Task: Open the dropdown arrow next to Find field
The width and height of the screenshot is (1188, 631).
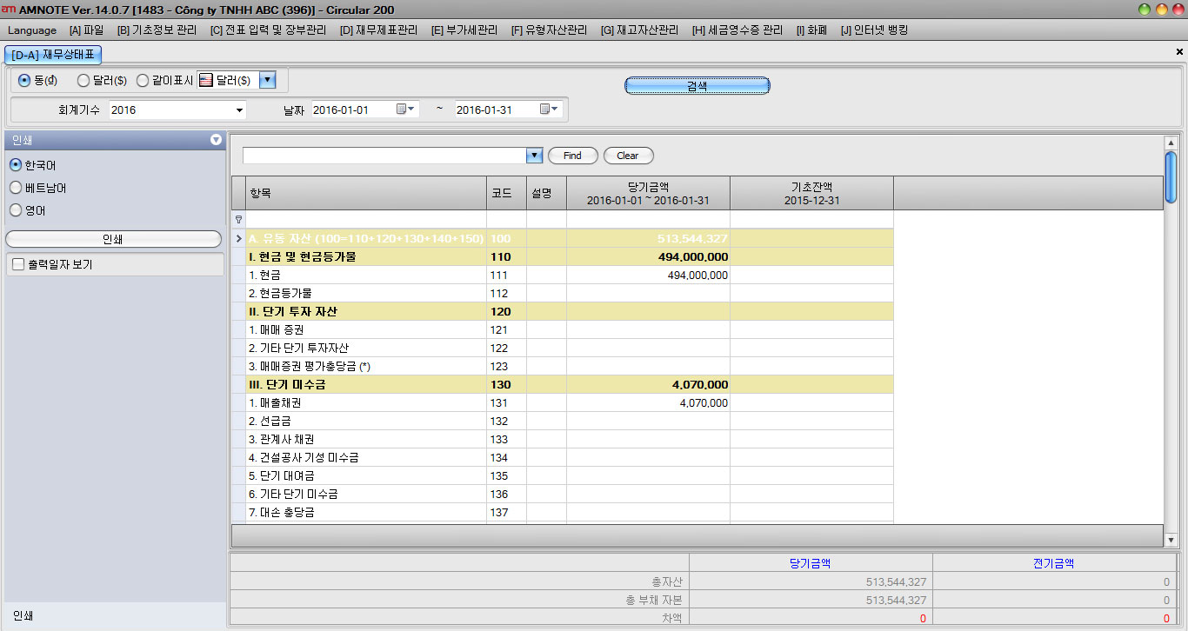Action: [534, 156]
